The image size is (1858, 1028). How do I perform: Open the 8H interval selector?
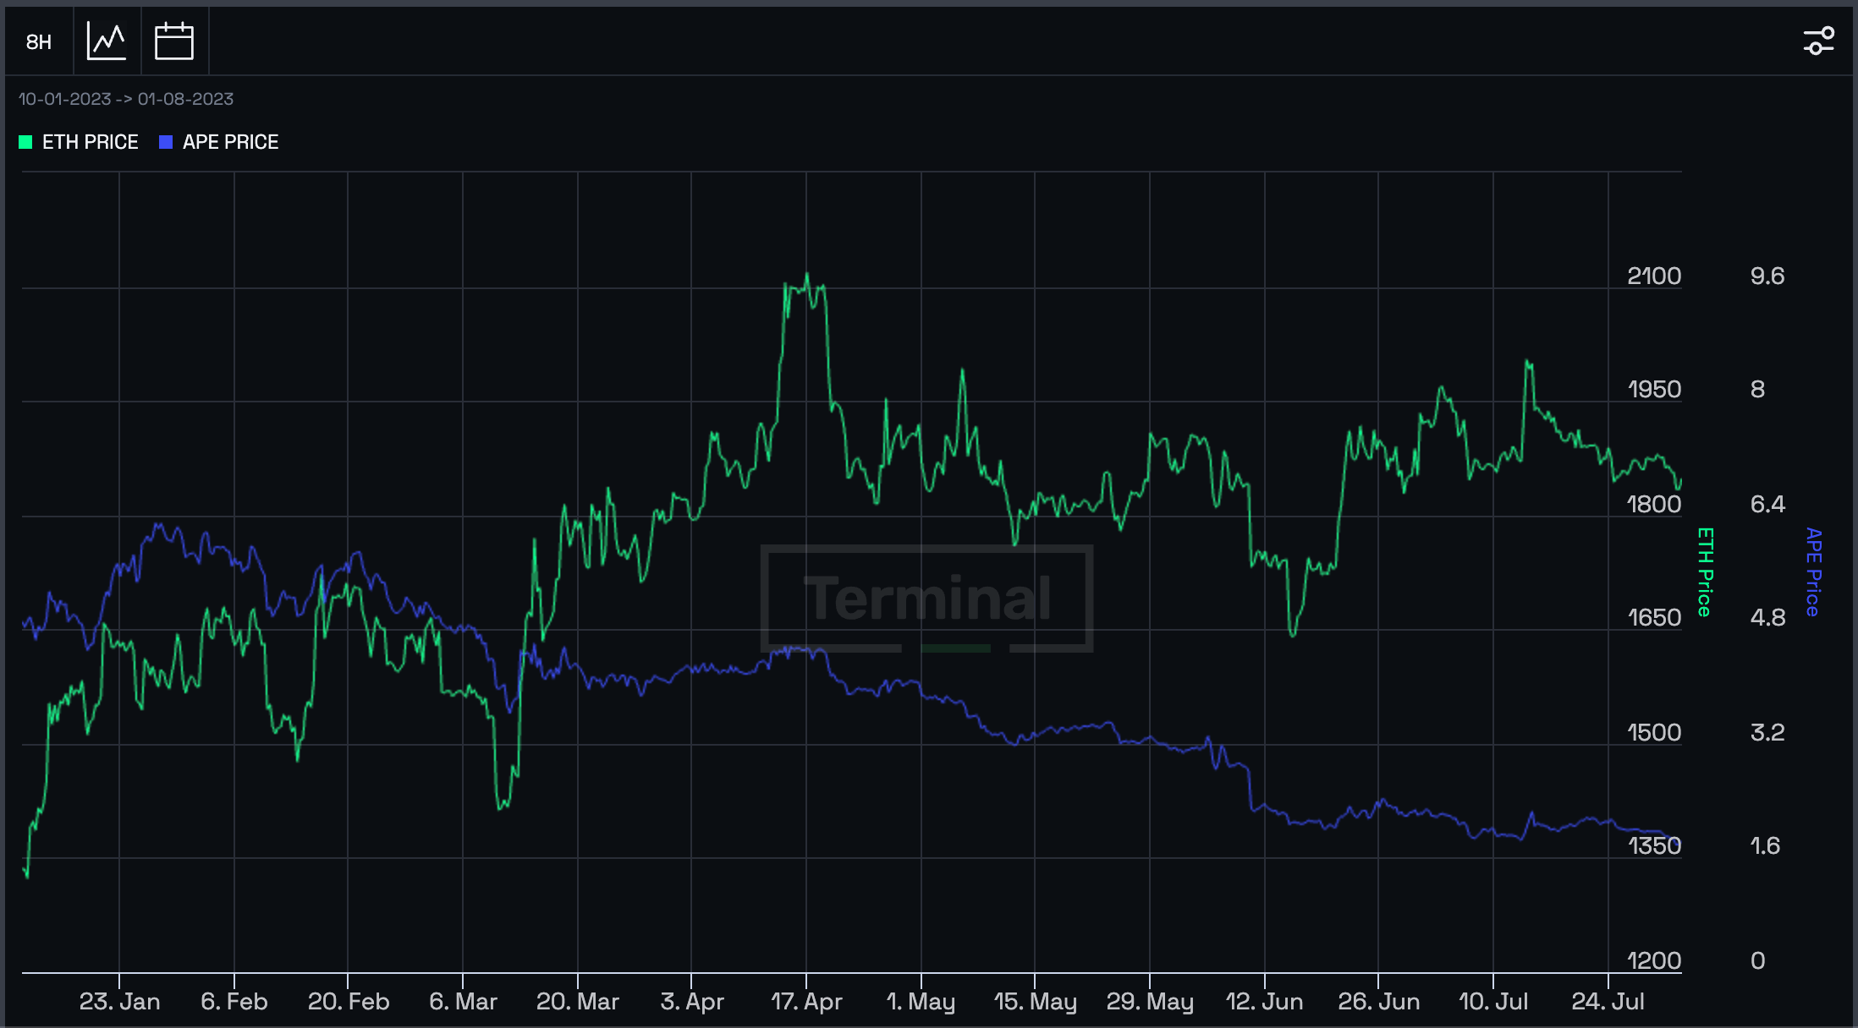[39, 41]
